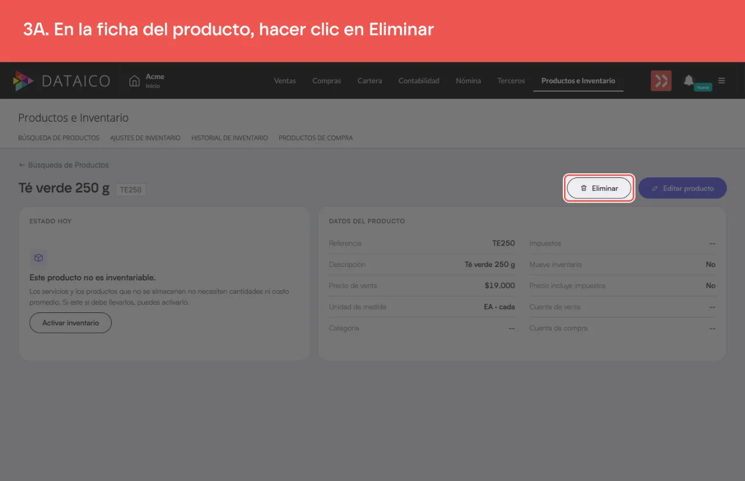Click the Eliminar button
The height and width of the screenshot is (481, 745).
tap(599, 188)
